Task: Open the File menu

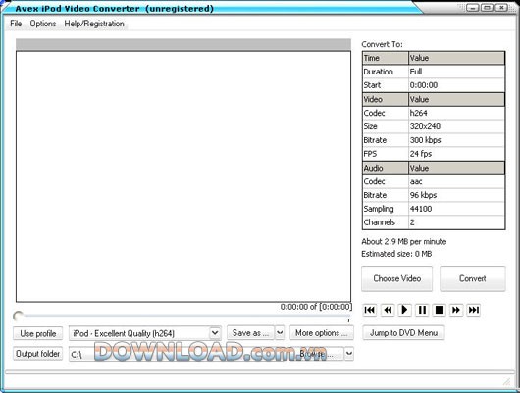Action: (x=16, y=24)
